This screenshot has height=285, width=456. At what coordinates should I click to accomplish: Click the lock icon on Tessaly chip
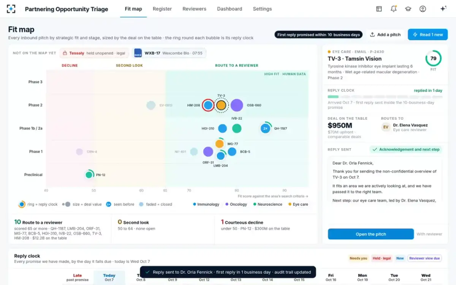click(x=65, y=53)
